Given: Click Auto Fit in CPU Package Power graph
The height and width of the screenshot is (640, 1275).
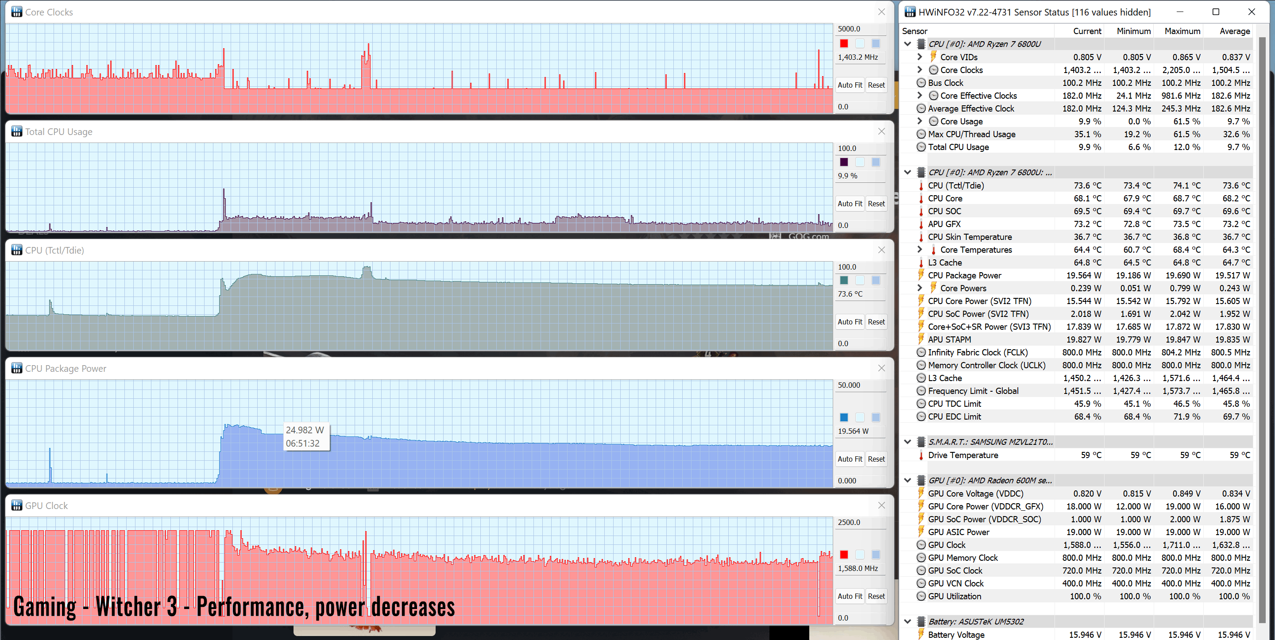Looking at the screenshot, I should point(850,459).
